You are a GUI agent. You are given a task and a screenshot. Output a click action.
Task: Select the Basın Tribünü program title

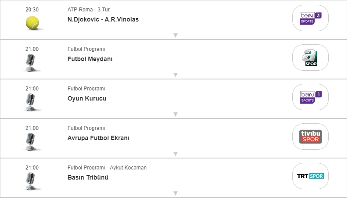[88, 178]
